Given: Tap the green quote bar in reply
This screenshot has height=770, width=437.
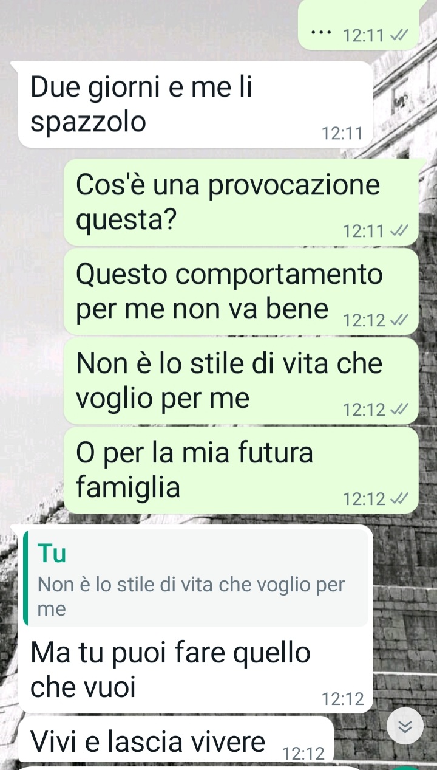Looking at the screenshot, I should pyautogui.click(x=25, y=577).
